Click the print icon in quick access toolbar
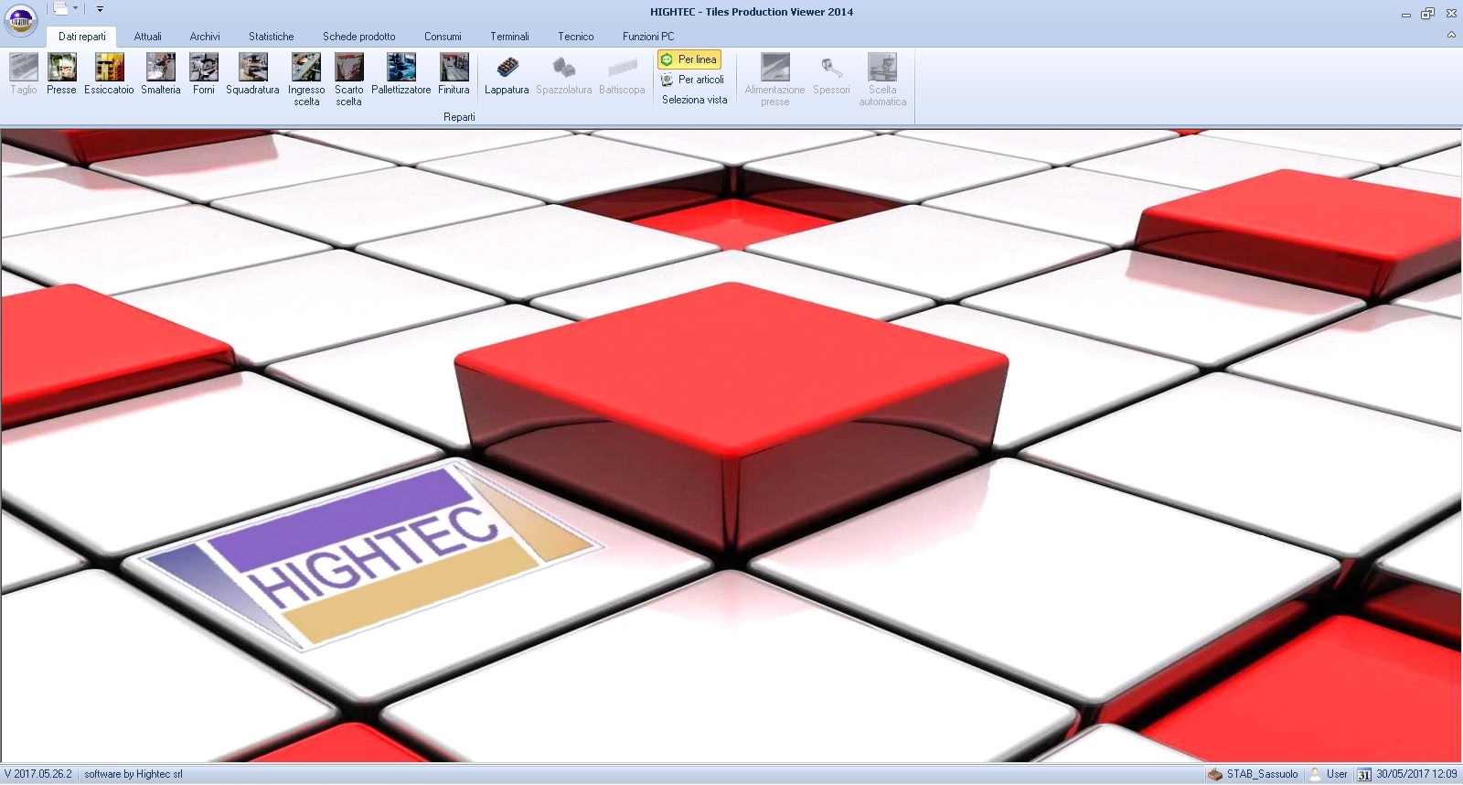The height and width of the screenshot is (785, 1463). [x=60, y=9]
